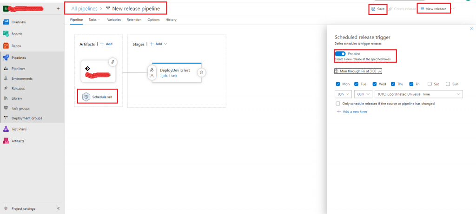Open the Repos hub icon
Screen dimensions: 476x214
(6, 46)
